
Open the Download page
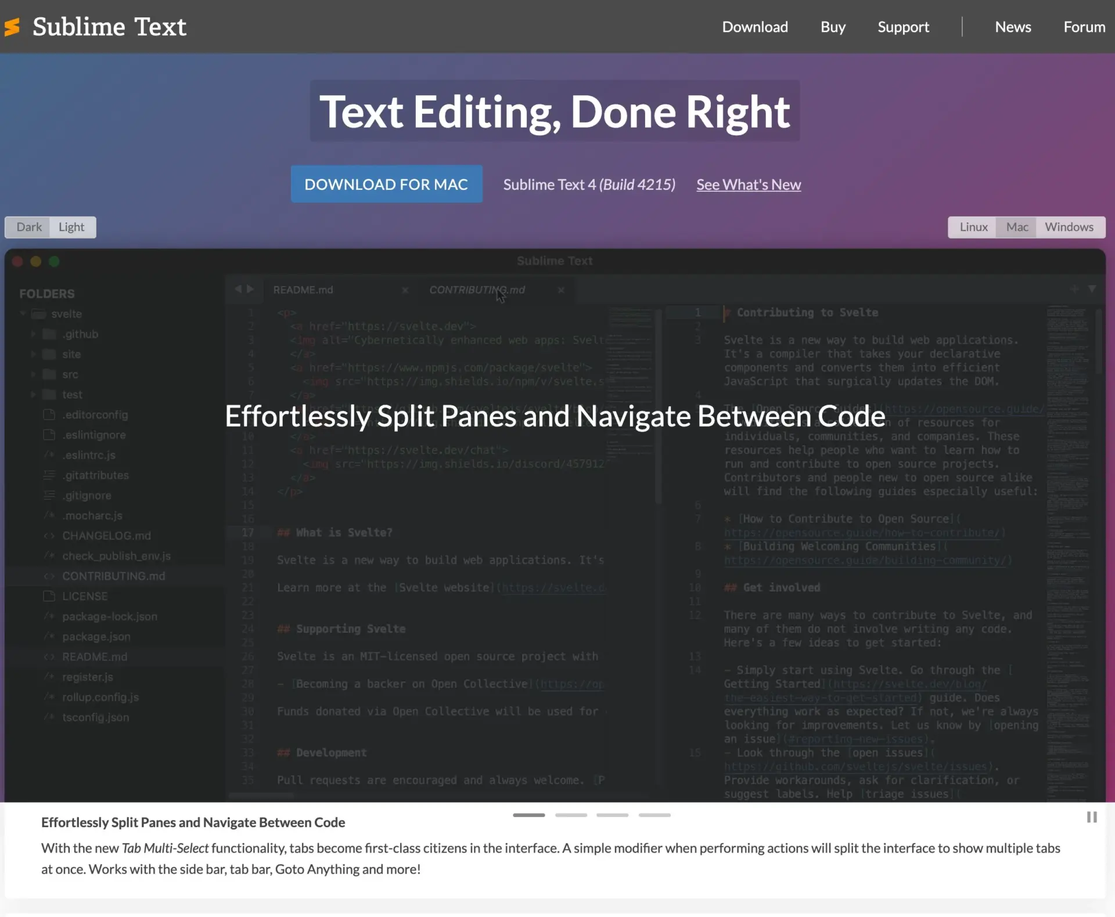754,27
